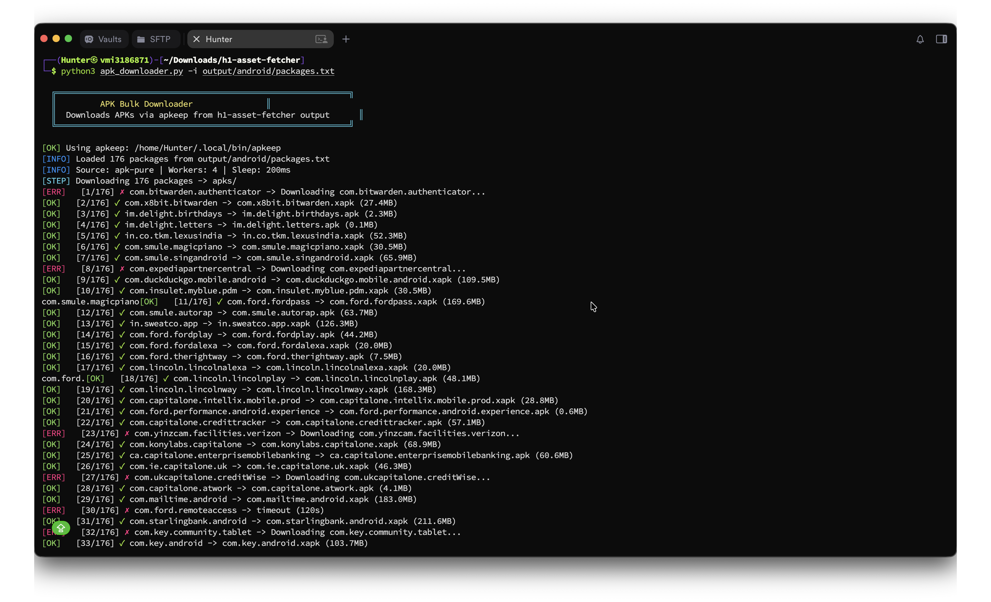Viewport: 991px width, 602px height.
Task: Switch to the SFTP tab
Action: pyautogui.click(x=155, y=39)
